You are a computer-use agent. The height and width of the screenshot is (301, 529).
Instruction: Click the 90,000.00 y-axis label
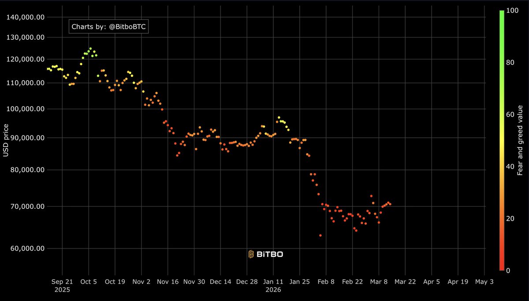tap(28, 138)
